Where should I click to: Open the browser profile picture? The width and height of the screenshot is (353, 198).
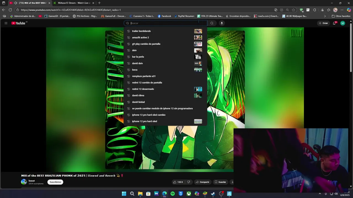[335, 10]
